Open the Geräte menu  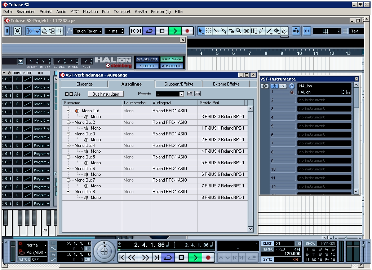(141, 12)
